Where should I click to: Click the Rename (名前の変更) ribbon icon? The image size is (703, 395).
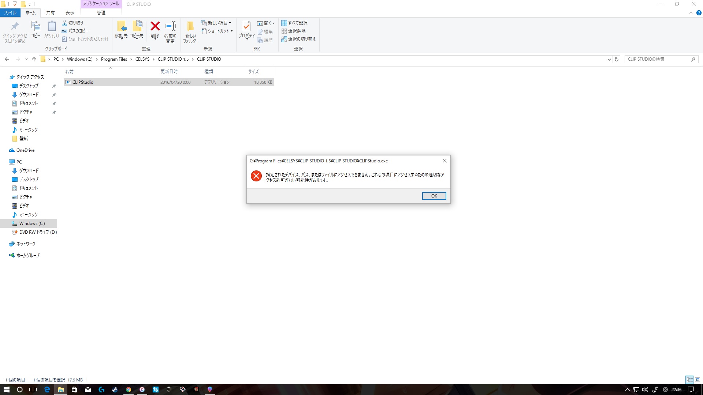point(170,26)
